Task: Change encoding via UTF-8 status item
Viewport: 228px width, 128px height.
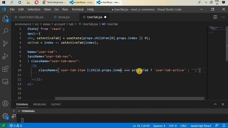Action: [173, 126]
